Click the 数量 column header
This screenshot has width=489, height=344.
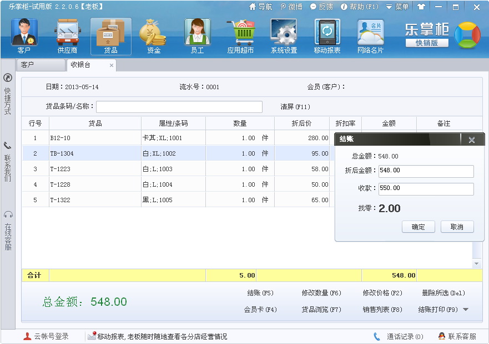pos(240,124)
